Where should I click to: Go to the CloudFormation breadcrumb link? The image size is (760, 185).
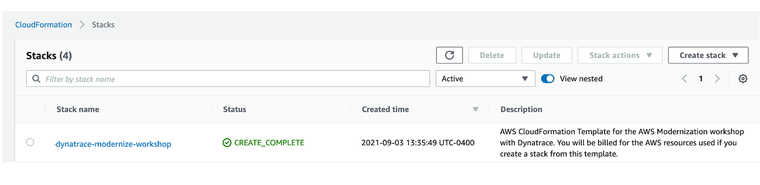(x=43, y=25)
